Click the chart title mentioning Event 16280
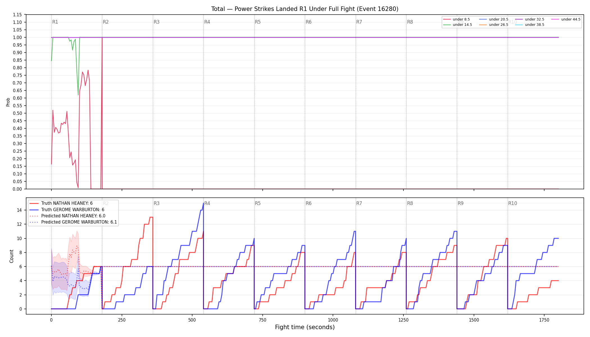 305,9
